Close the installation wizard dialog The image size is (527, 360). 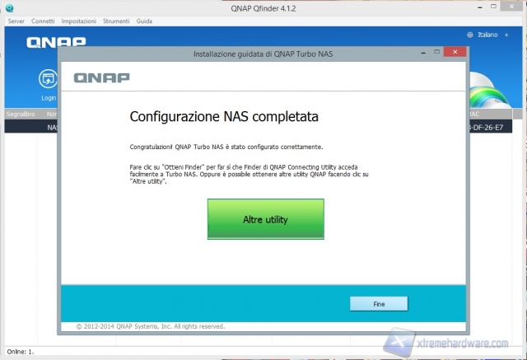click(454, 53)
